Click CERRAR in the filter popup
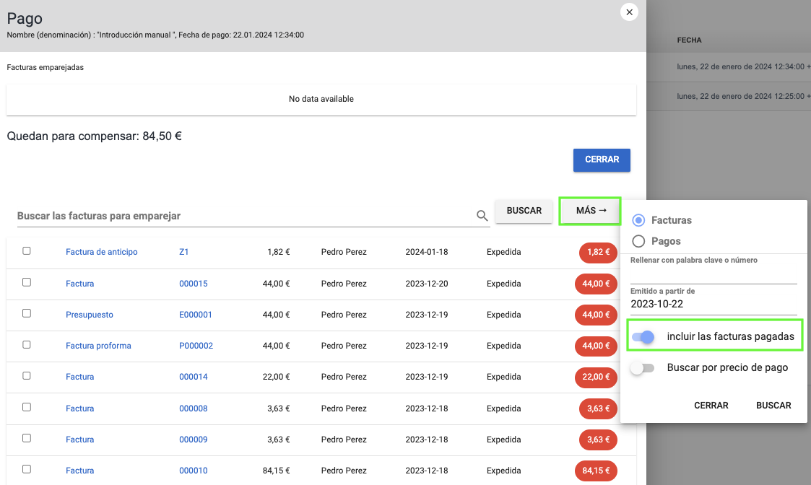Viewport: 811px width, 485px height. point(711,406)
